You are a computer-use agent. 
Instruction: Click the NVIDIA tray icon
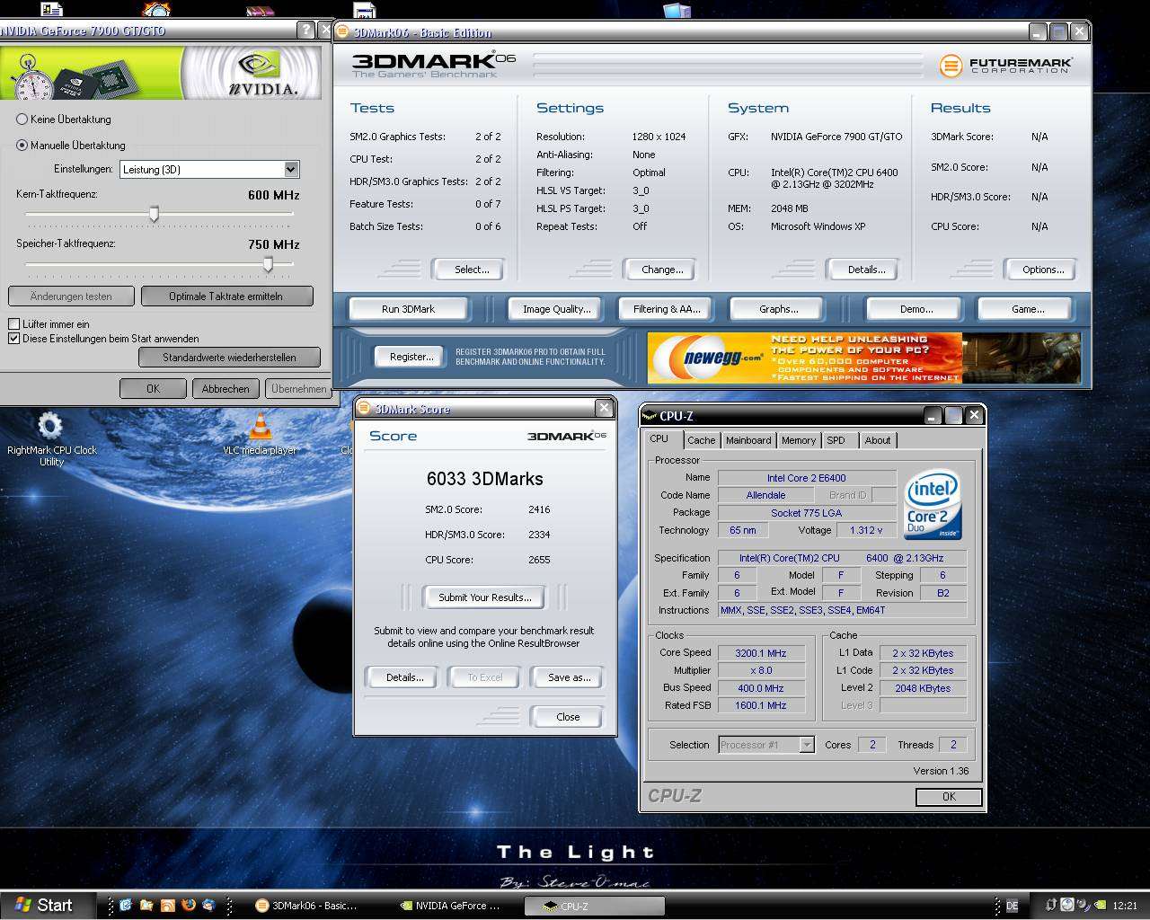(1100, 906)
